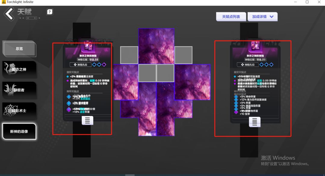Select the 异能者 talent tab
The image size is (325, 176).
pyautogui.click(x=19, y=90)
